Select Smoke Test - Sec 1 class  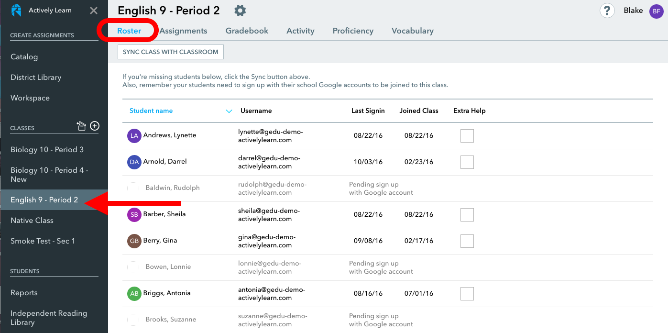coord(43,241)
